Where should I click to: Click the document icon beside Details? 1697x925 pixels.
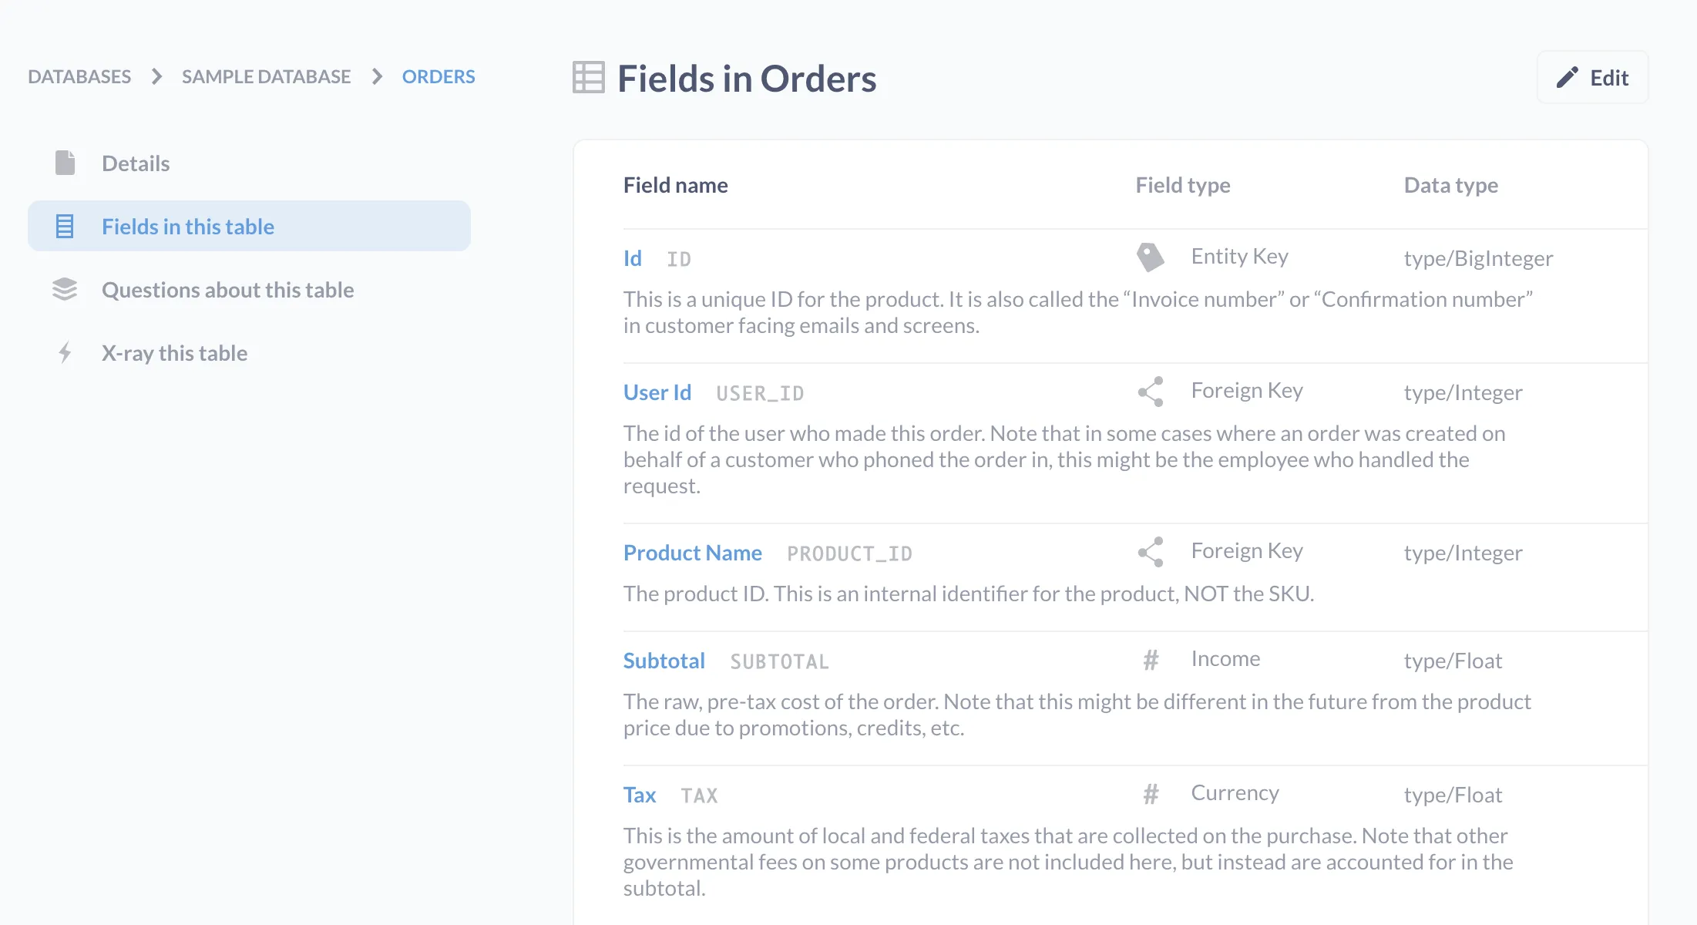tap(65, 163)
